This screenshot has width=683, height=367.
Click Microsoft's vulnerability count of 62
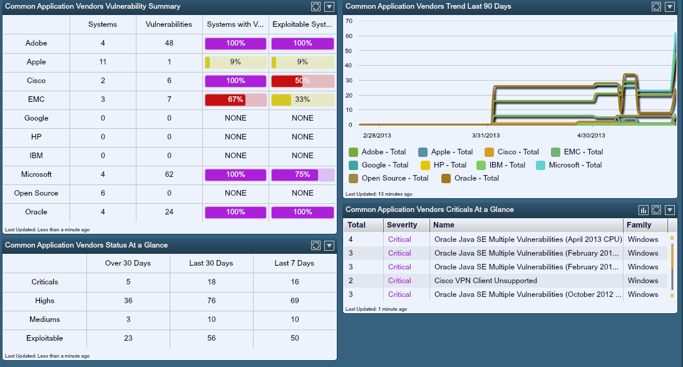coord(169,174)
